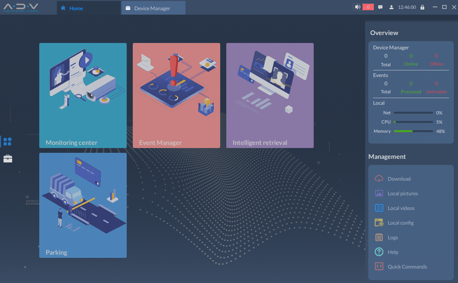Viewport: 458px width, 283px height.
Task: Click the red alarm counter badge
Action: click(x=368, y=7)
